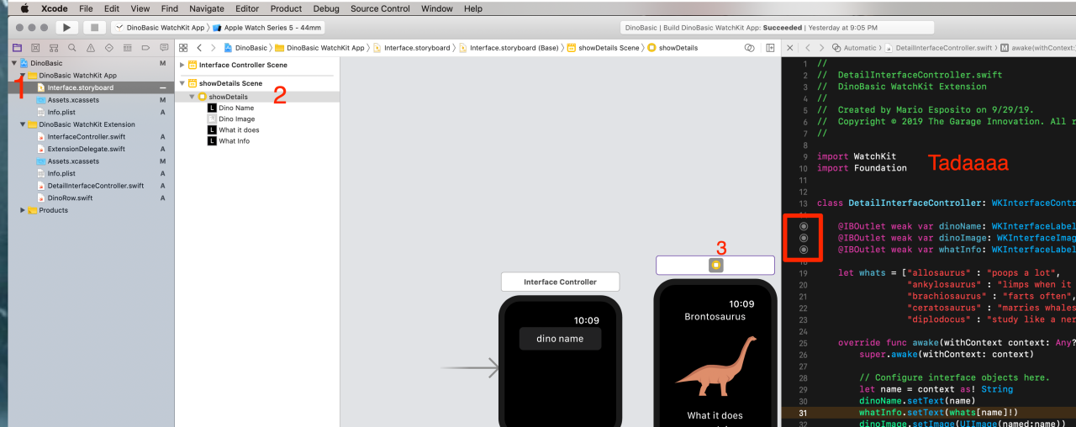Screen dimensions: 1076x427
Task: Open the Xcode menu
Action: (x=55, y=8)
